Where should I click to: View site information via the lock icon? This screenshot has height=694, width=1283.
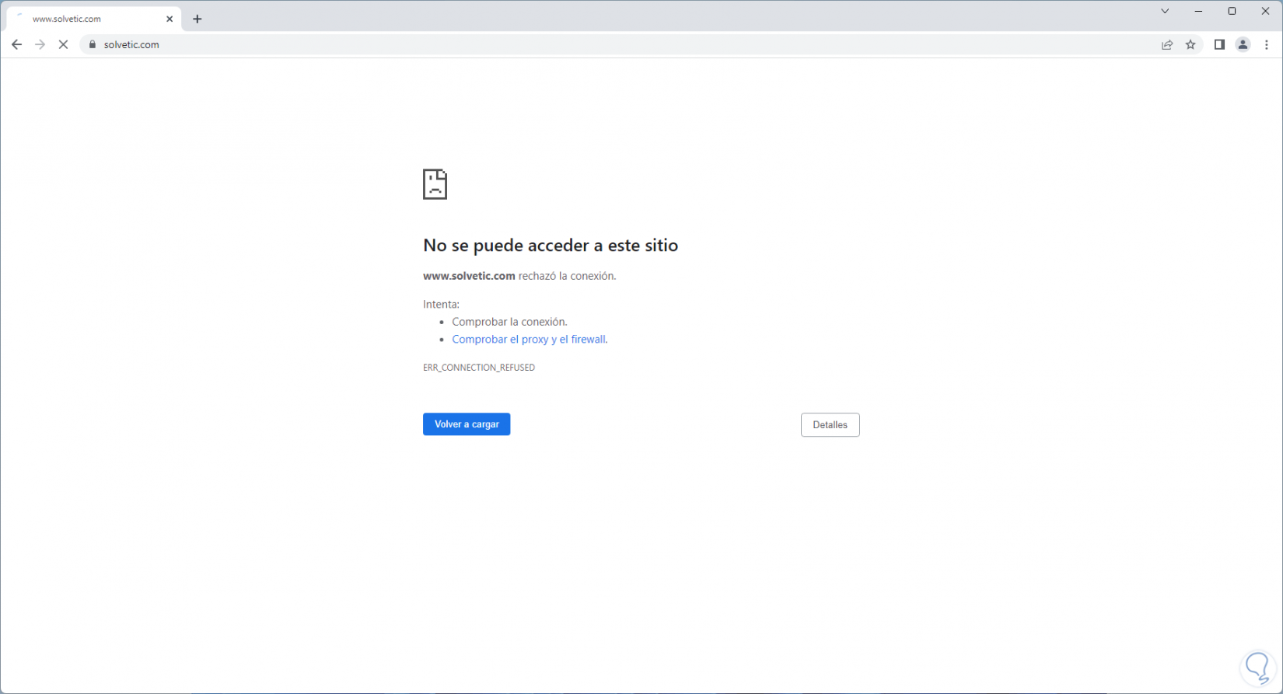click(93, 45)
